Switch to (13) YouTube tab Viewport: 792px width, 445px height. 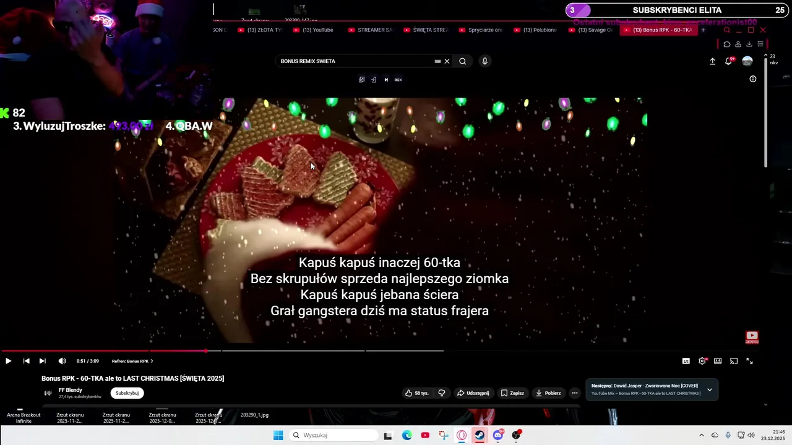(316, 30)
